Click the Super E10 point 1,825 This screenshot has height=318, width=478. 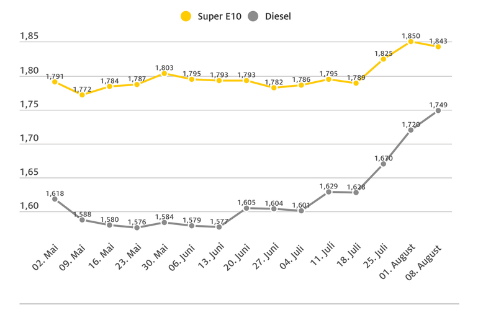384,59
